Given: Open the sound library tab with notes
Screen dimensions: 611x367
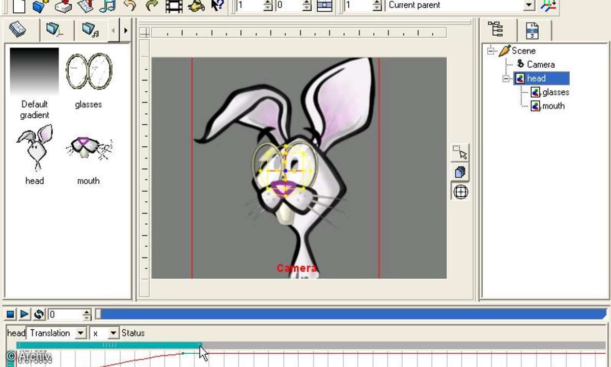Looking at the screenshot, I should pos(91,30).
